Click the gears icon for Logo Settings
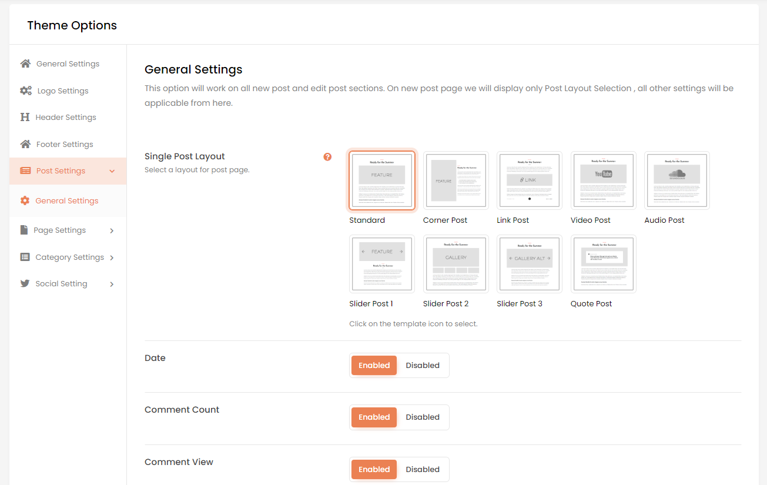Viewport: 767px width, 485px height. tap(26, 91)
